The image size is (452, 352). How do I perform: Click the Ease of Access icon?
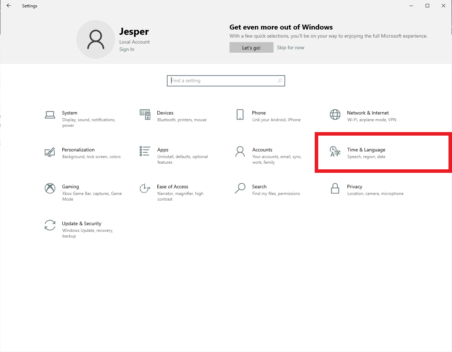pyautogui.click(x=145, y=188)
